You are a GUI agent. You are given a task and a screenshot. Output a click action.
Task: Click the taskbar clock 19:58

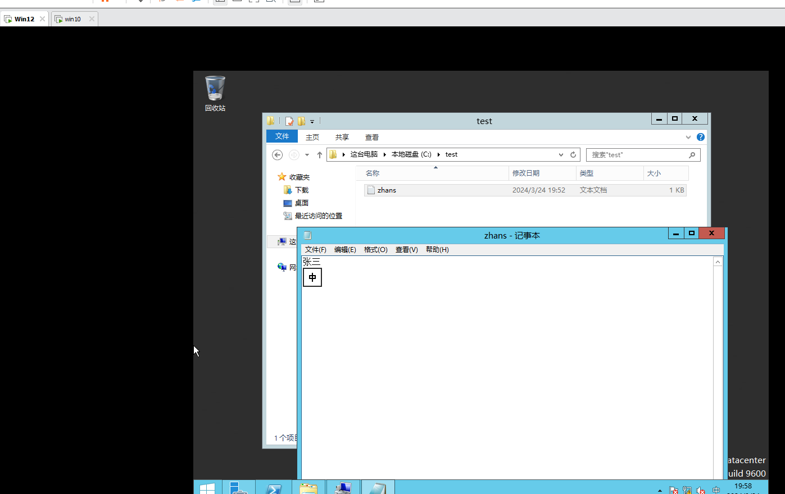point(743,487)
